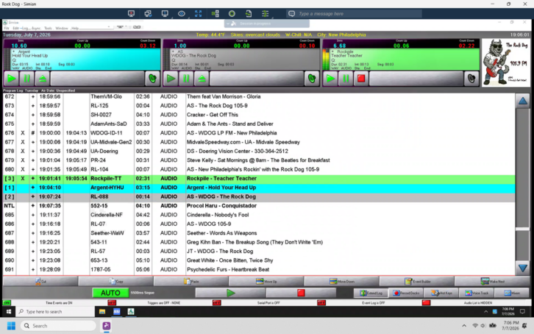The image size is (534, 334).
Task: Click the Rockpile deck progress bar
Action: pyautogui.click(x=416, y=79)
